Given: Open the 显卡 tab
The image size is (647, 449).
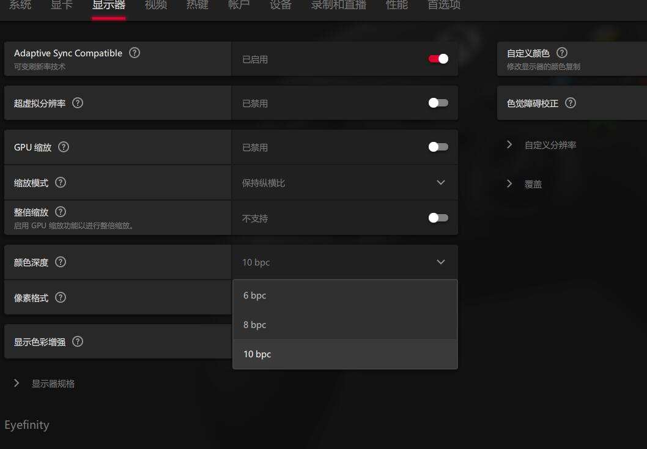Looking at the screenshot, I should click(61, 5).
